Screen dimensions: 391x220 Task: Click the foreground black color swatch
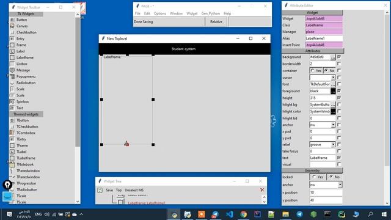pos(333,91)
